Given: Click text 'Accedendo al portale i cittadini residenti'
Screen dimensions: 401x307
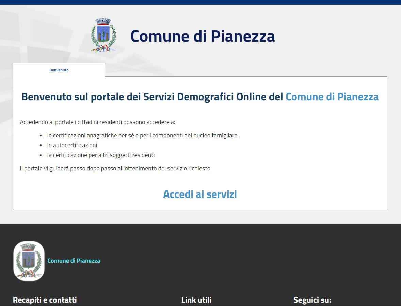Looking at the screenshot, I should tap(71, 122).
